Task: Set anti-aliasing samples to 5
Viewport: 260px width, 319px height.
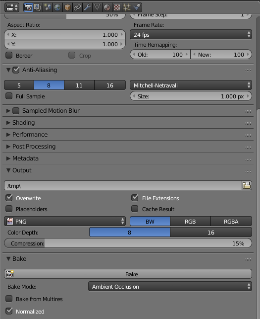Action: (x=19, y=85)
